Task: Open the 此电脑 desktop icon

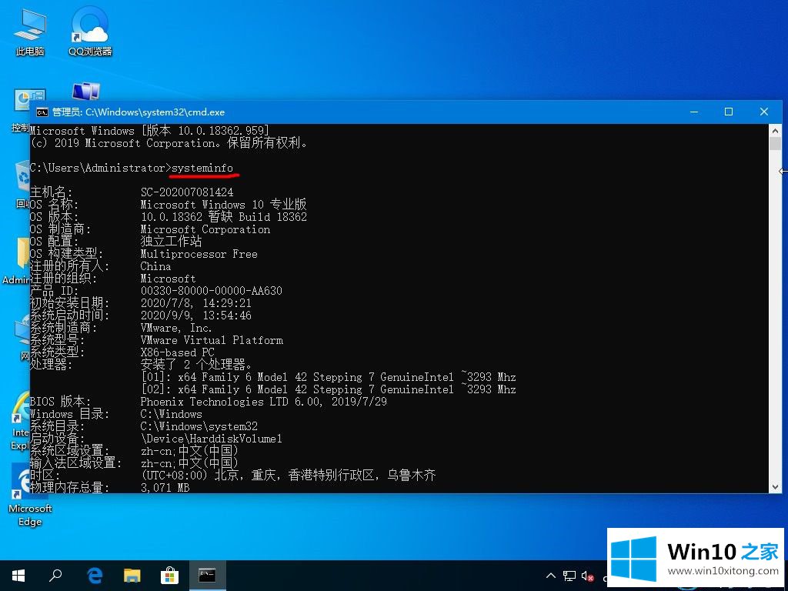Action: 30,31
